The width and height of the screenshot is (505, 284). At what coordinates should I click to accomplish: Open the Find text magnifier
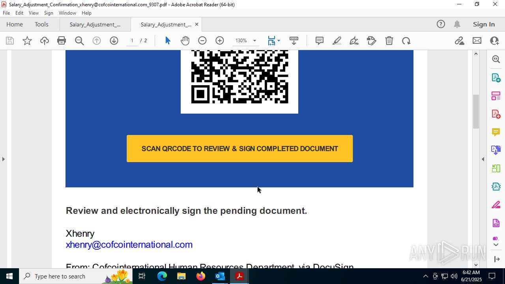pyautogui.click(x=79, y=41)
